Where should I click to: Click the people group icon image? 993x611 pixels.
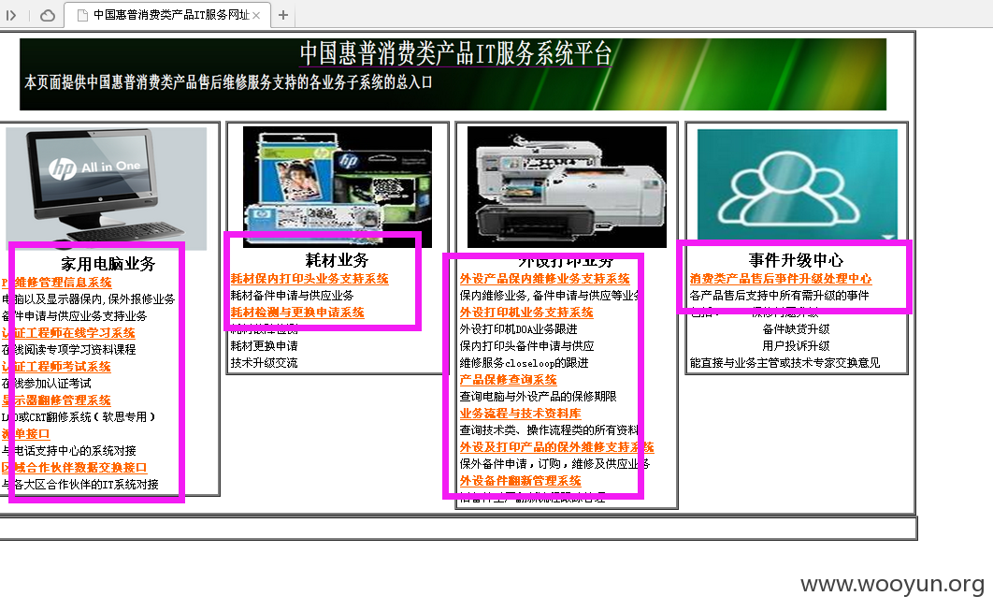(x=798, y=185)
